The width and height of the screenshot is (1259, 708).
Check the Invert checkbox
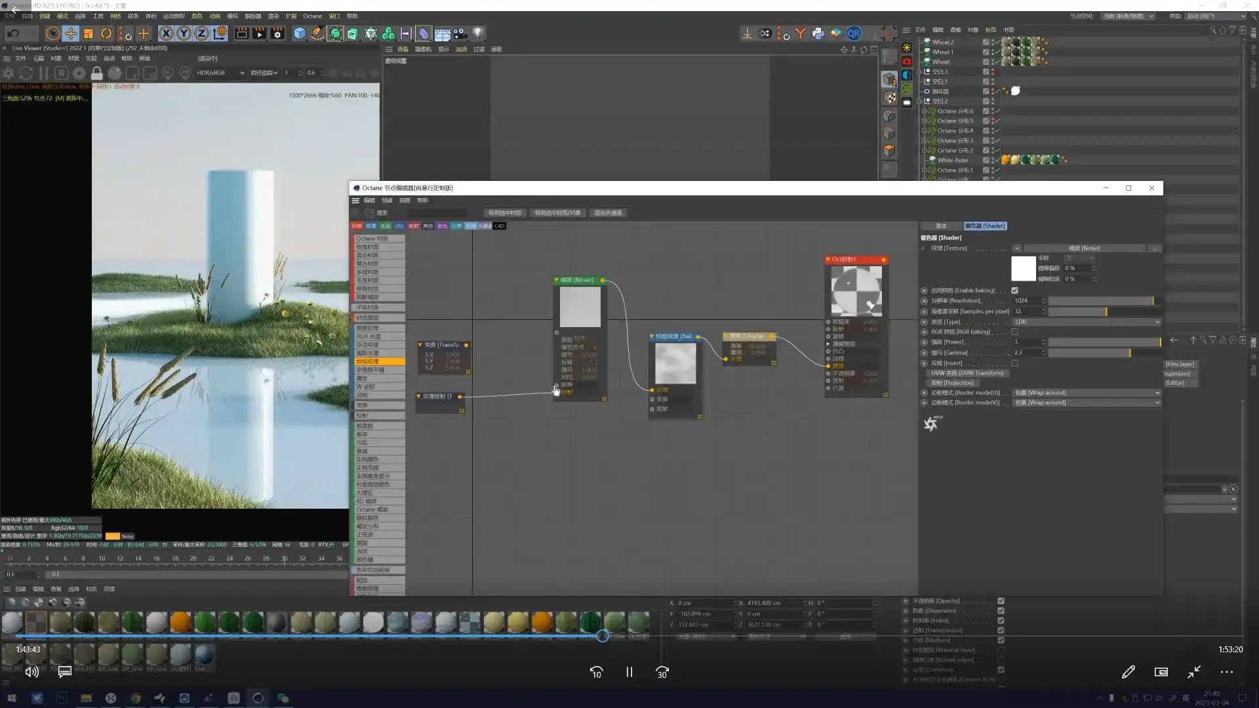click(1014, 363)
